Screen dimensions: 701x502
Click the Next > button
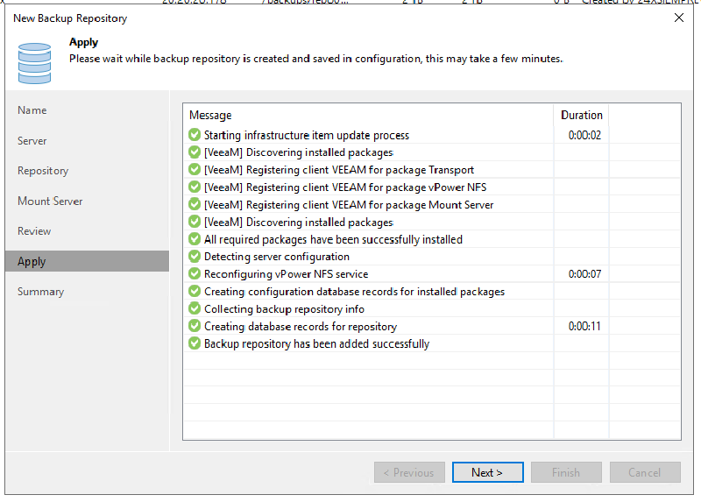coord(488,472)
